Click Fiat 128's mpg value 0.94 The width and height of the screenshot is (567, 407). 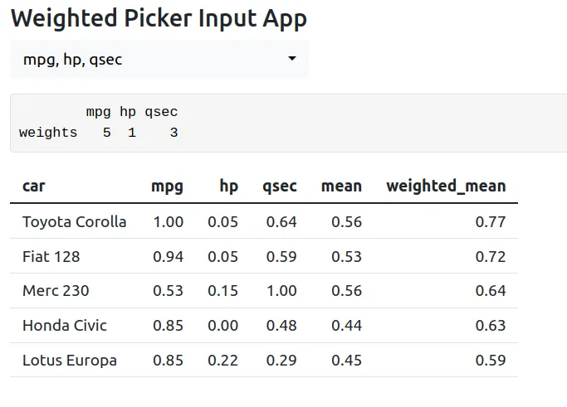[x=169, y=256]
